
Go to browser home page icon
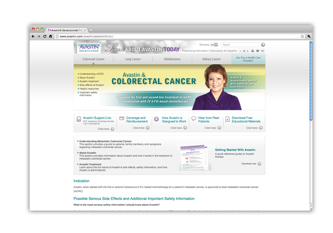50,36
